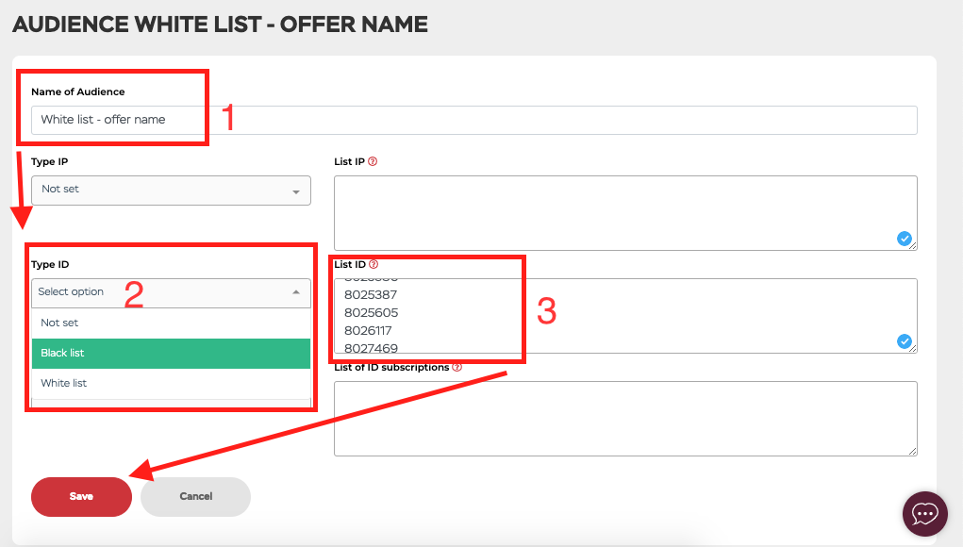Open the Type IP 'Not set' combo box
Viewport: 963px width, 547px height.
[x=171, y=191]
